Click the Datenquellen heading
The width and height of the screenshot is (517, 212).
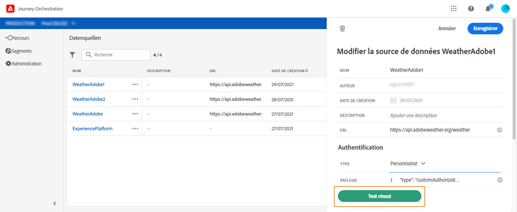click(85, 38)
